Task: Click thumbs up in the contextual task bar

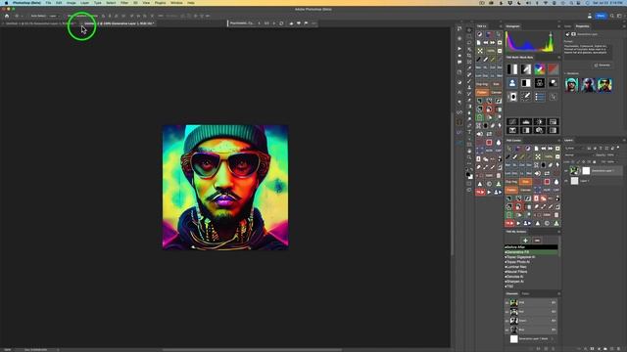Action: (x=291, y=23)
